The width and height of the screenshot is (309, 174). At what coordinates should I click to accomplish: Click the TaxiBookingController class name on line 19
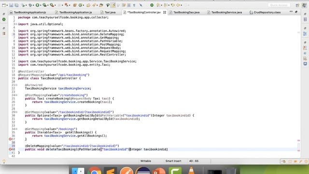pyautogui.click(x=59, y=78)
